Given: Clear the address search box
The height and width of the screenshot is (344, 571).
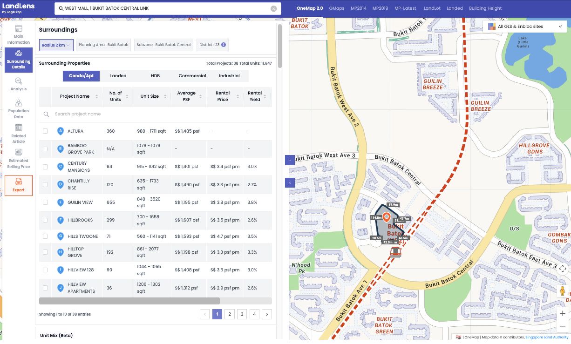Looking at the screenshot, I should click(x=273, y=8).
